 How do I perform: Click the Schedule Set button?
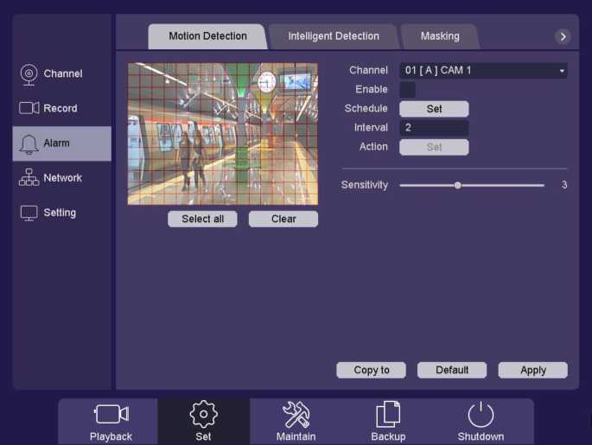point(434,109)
